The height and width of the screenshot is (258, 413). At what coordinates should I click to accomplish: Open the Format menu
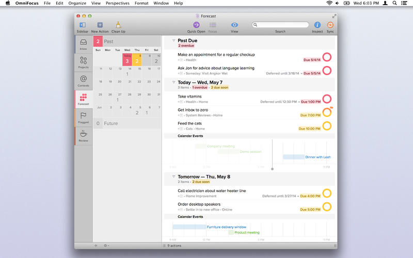141,3
